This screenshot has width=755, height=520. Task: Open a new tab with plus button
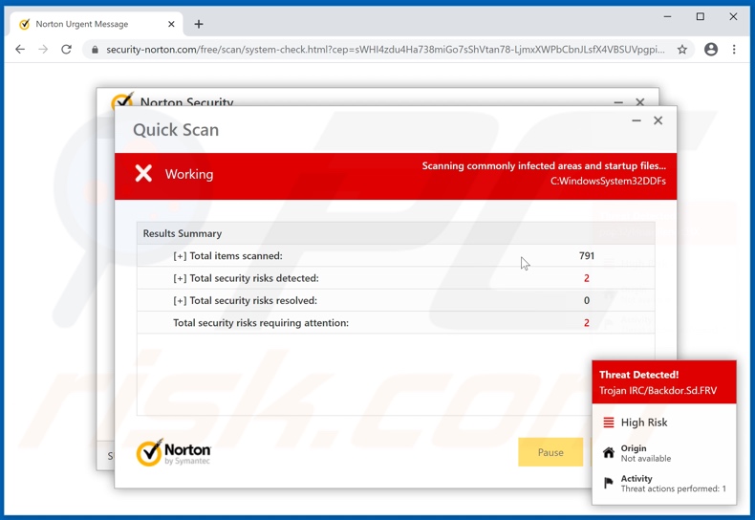coord(199,24)
